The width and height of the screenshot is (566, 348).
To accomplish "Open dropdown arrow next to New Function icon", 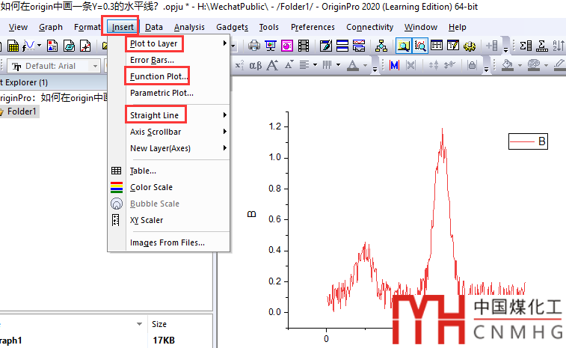I will (x=39, y=46).
